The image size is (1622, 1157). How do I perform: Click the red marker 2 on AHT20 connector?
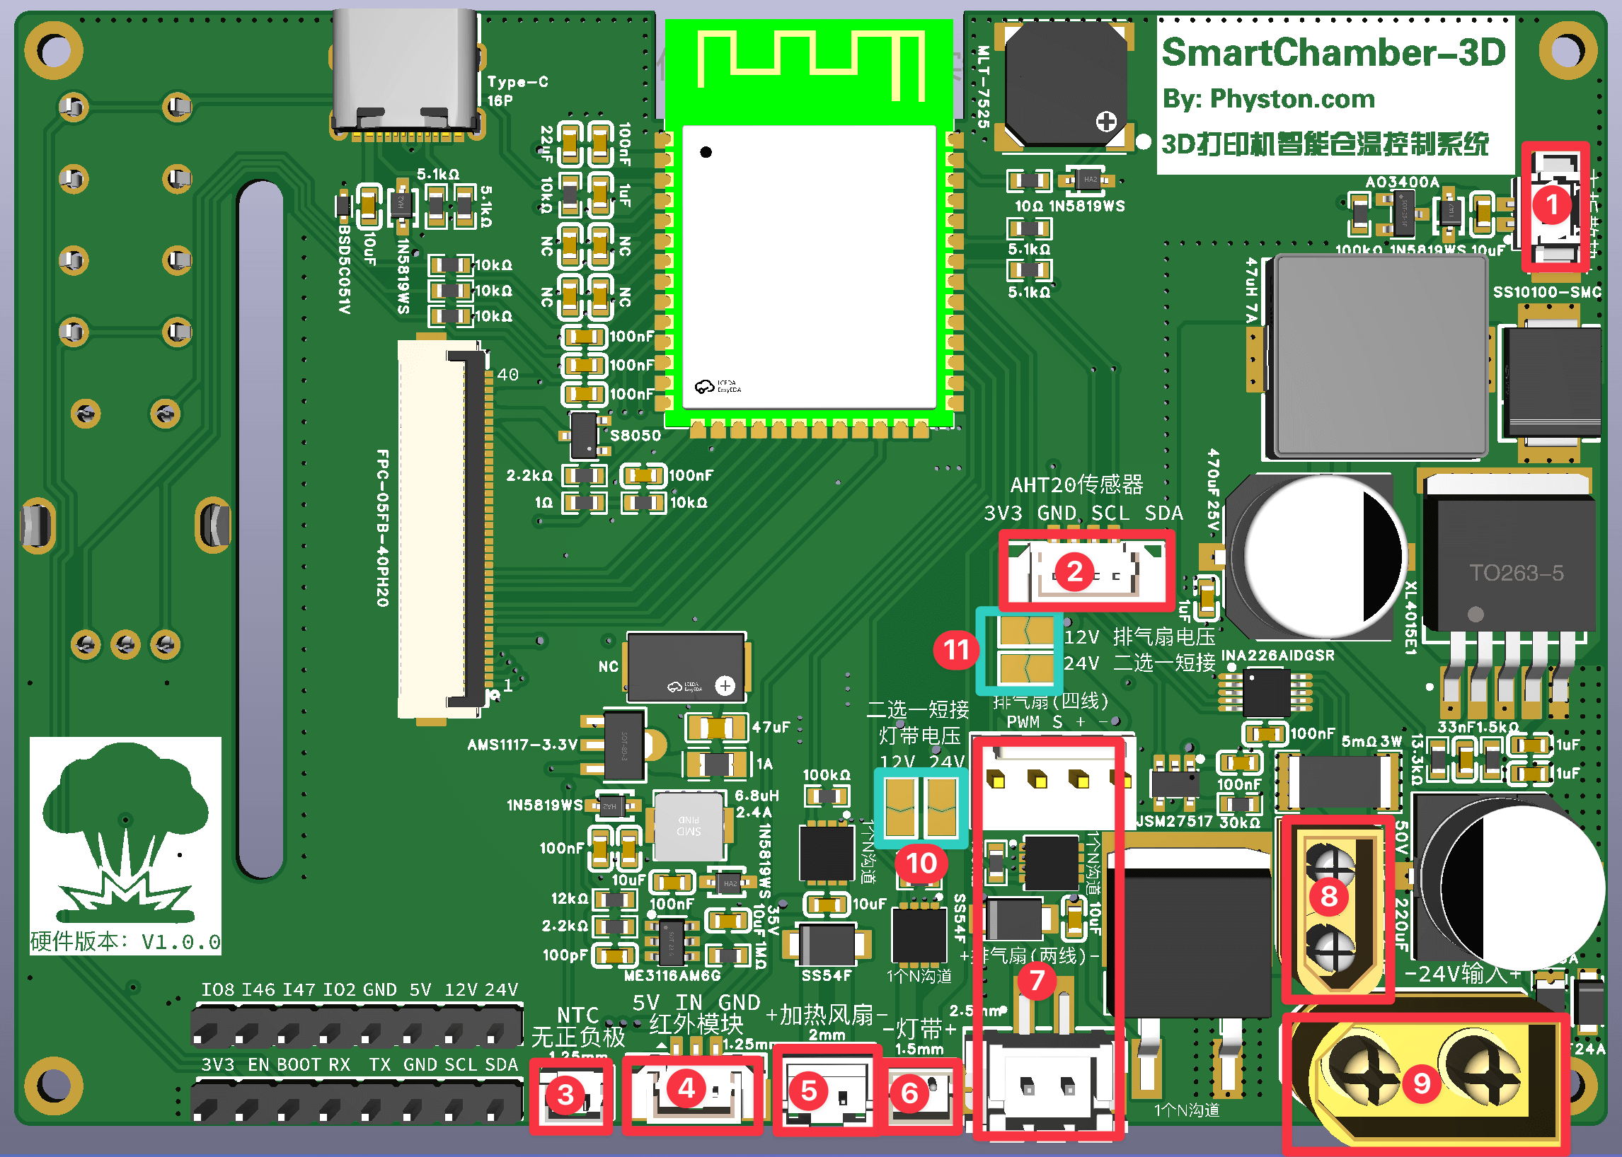(1074, 571)
